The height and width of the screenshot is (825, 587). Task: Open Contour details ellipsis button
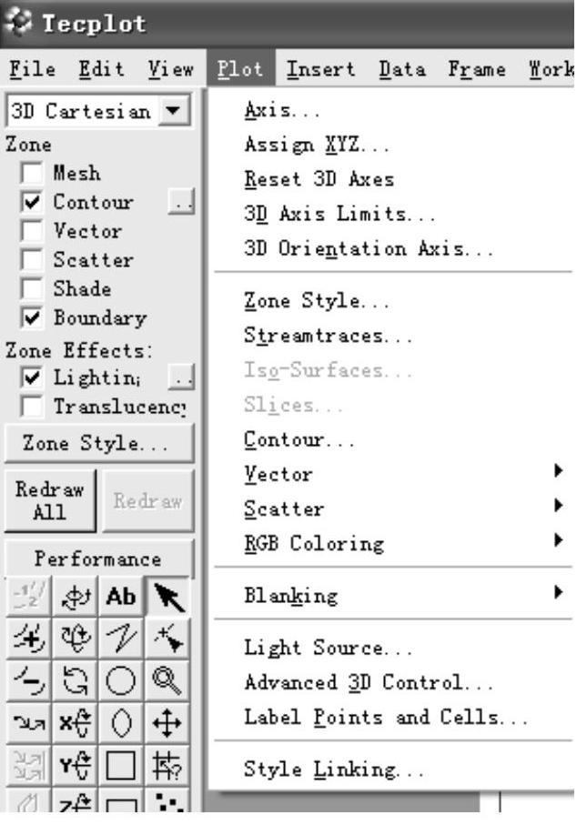[182, 203]
